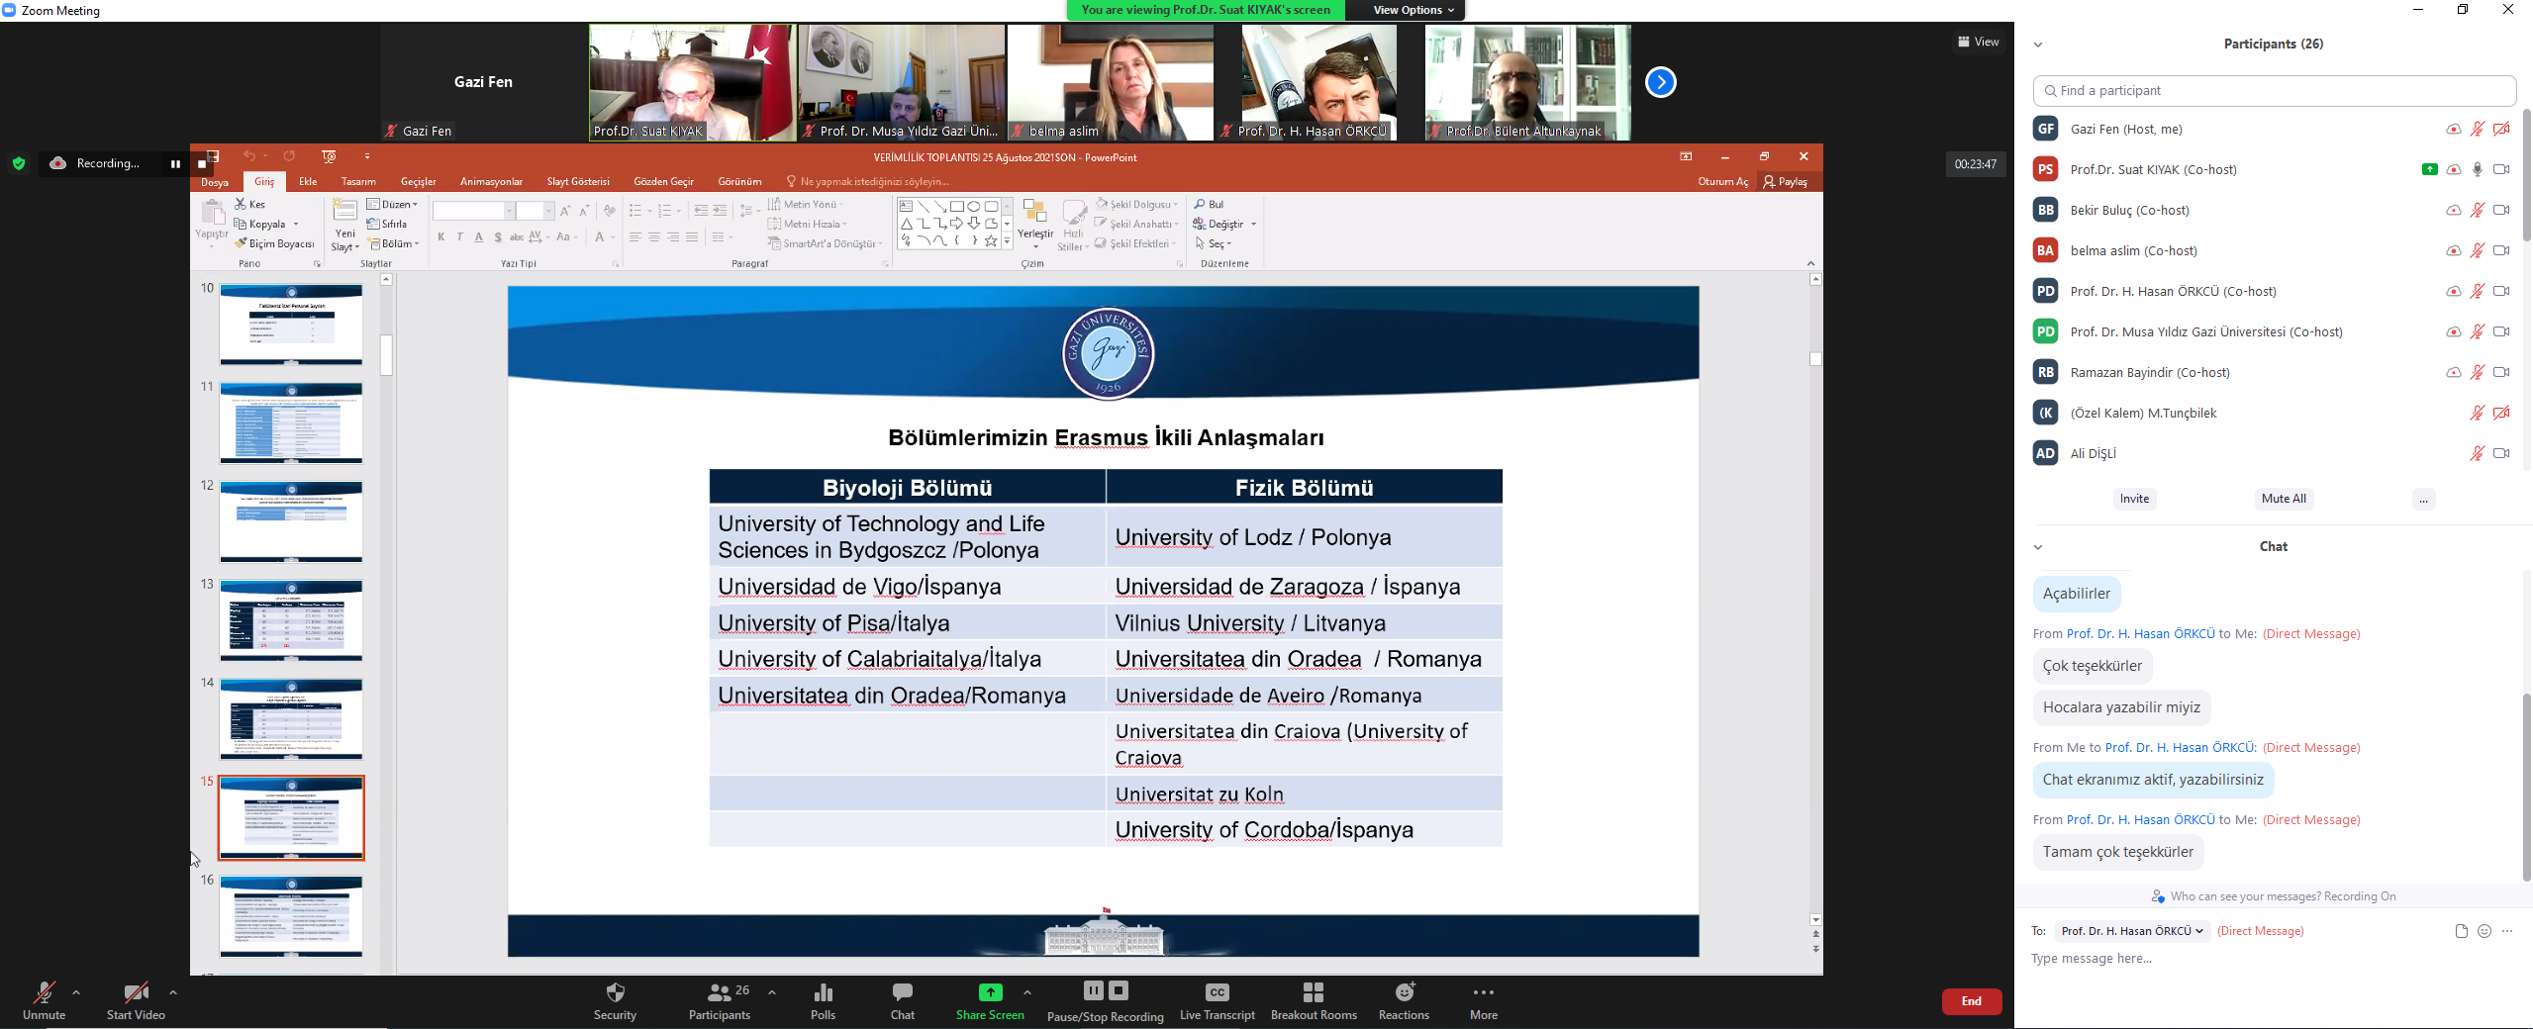Click the next video gallery arrow
Image resolution: width=2533 pixels, height=1029 pixels.
tap(1660, 82)
